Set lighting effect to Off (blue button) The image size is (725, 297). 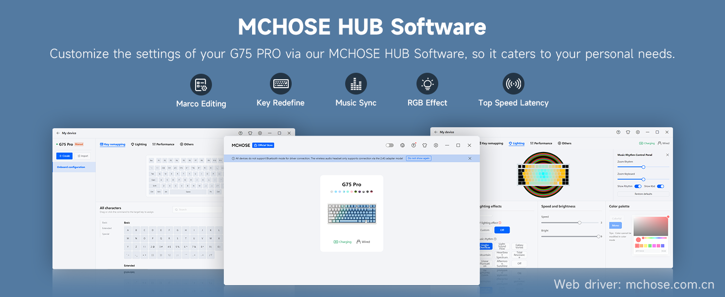click(x=502, y=230)
